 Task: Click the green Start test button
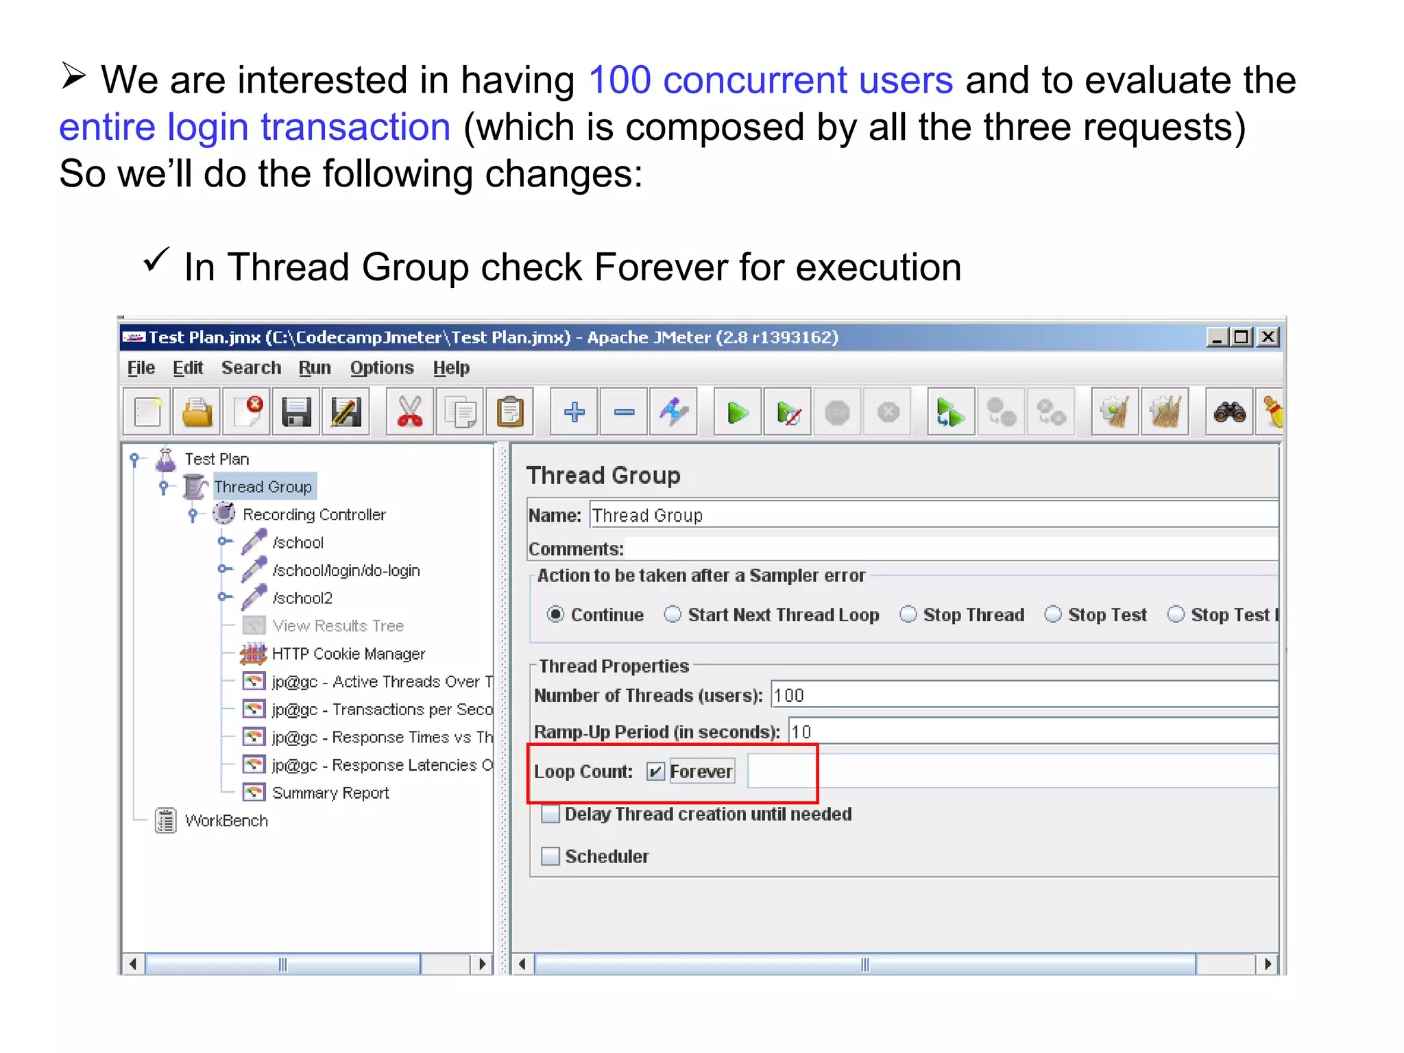tap(737, 413)
